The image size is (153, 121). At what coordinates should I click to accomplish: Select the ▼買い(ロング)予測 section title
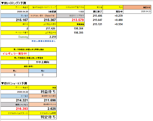coord(13,3)
